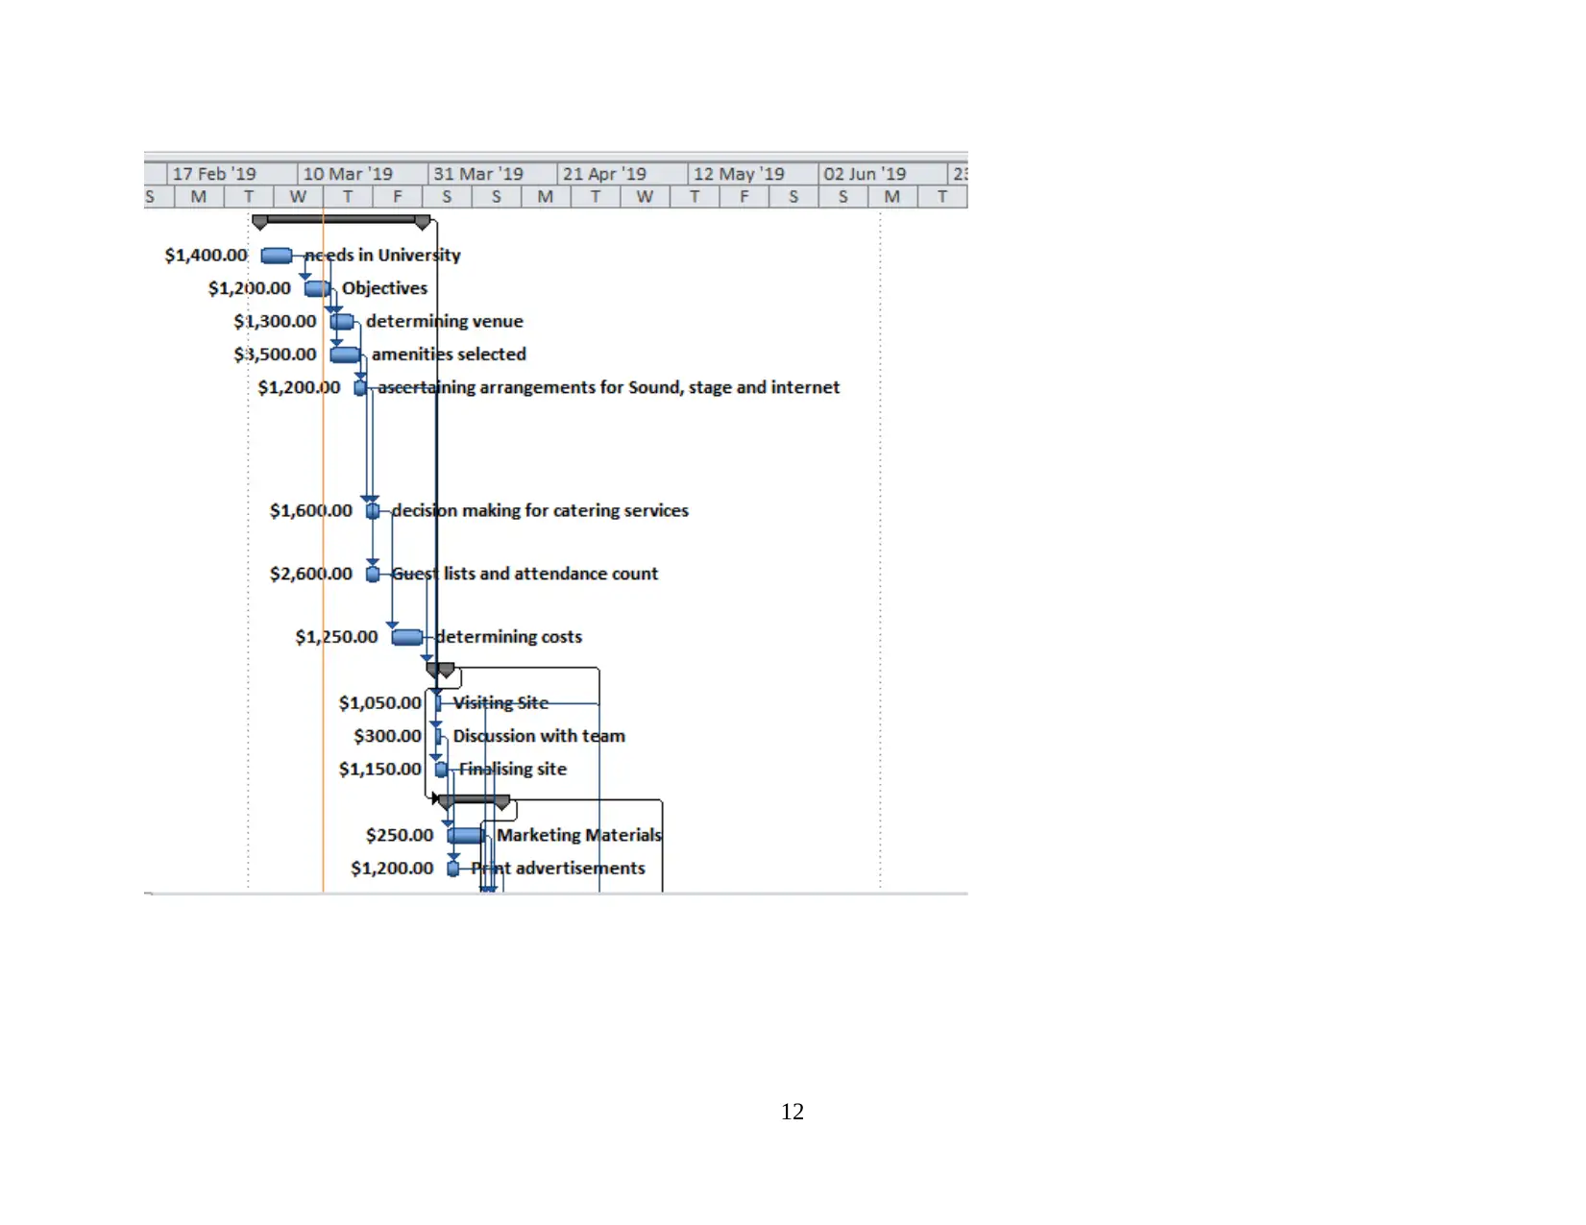
Task: Click the '10 Mar '19' timescale header
Action: coord(363,174)
